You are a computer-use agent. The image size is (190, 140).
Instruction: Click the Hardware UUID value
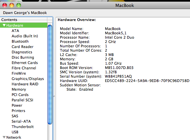coord(147,81)
